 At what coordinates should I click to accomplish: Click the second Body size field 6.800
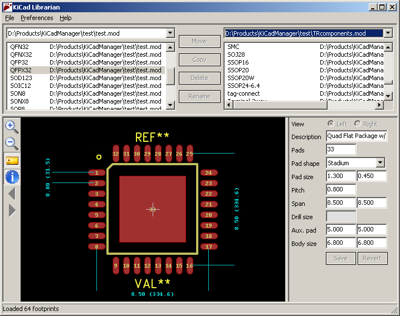[x=372, y=243]
